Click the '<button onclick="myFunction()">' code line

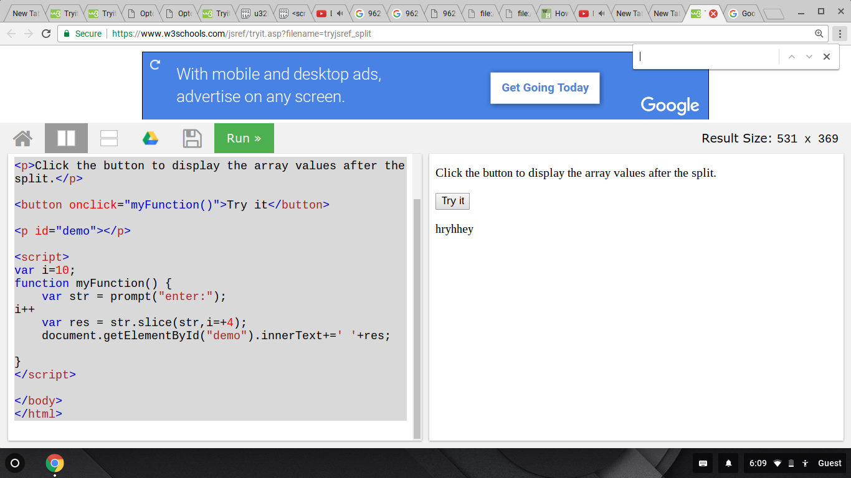(172, 205)
